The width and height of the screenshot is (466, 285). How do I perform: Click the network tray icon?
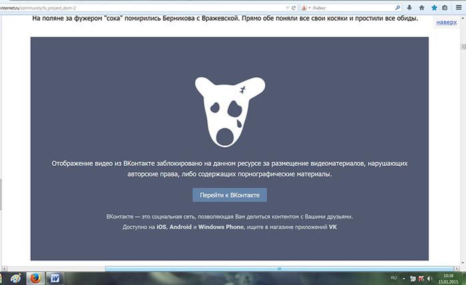pos(413,278)
